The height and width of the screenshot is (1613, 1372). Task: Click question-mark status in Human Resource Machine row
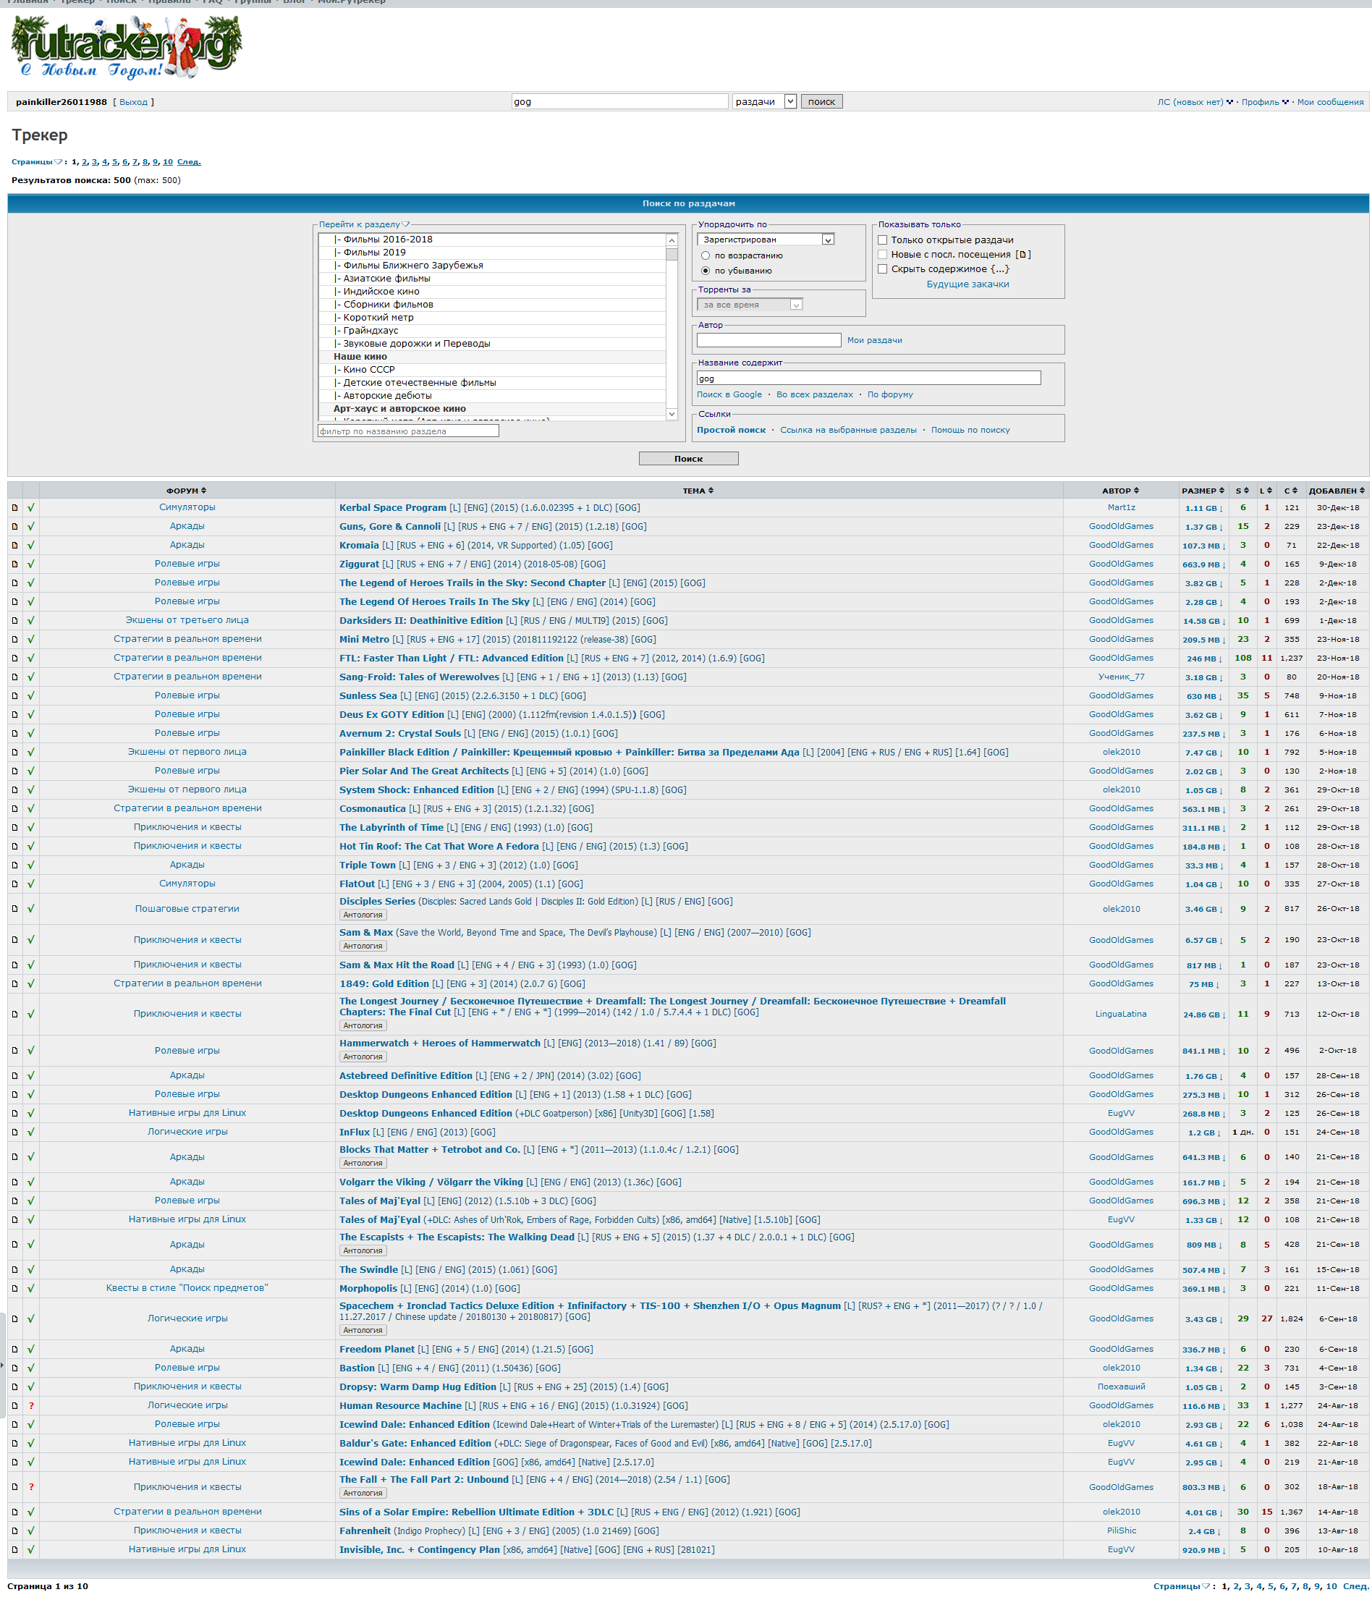coord(31,1405)
